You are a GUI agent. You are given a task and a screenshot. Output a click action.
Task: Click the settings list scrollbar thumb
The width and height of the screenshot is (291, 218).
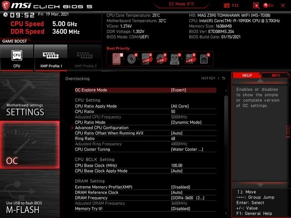(226, 120)
